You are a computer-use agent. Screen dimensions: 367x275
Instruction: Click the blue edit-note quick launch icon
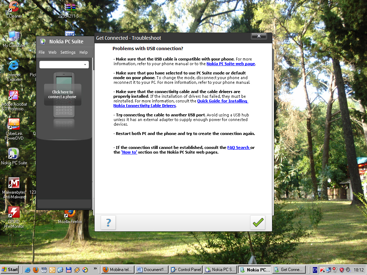(x=60, y=270)
